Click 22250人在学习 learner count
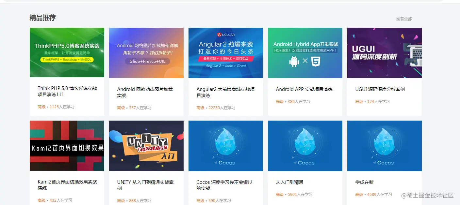Screen dimensions: 460x205 pos(222,108)
